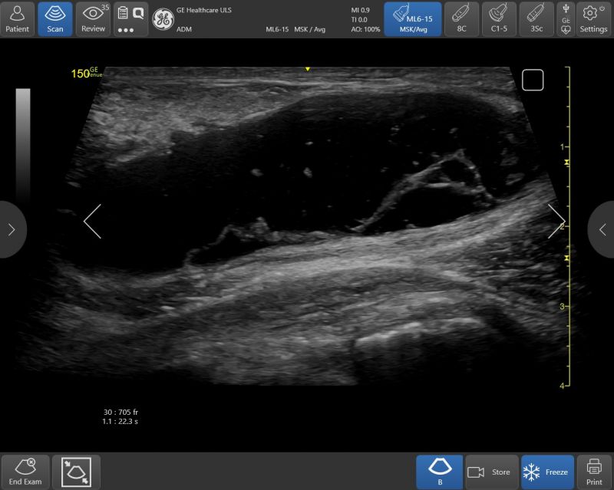
Task: Open Settings
Action: [x=593, y=18]
